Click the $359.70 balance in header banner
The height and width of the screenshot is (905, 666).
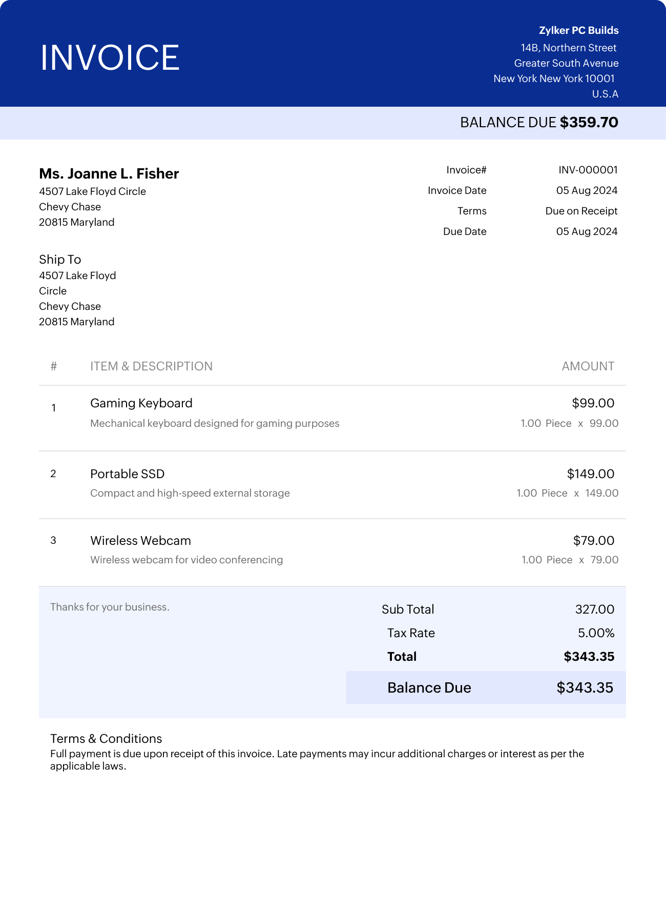tap(589, 122)
